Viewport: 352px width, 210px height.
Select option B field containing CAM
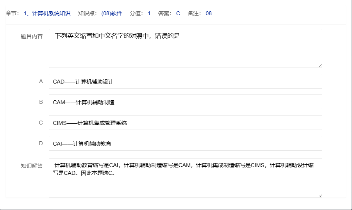click(185, 102)
